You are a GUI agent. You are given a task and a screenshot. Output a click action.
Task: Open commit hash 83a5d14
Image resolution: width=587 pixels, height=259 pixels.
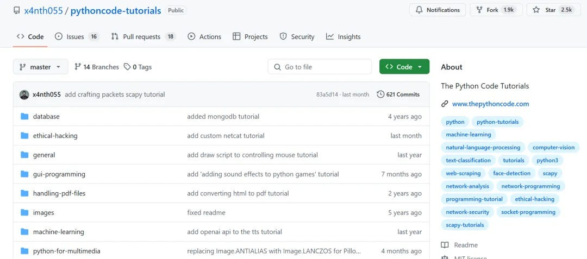pyautogui.click(x=327, y=94)
